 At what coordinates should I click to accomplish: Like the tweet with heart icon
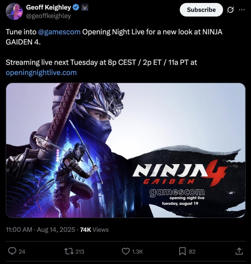125,251
